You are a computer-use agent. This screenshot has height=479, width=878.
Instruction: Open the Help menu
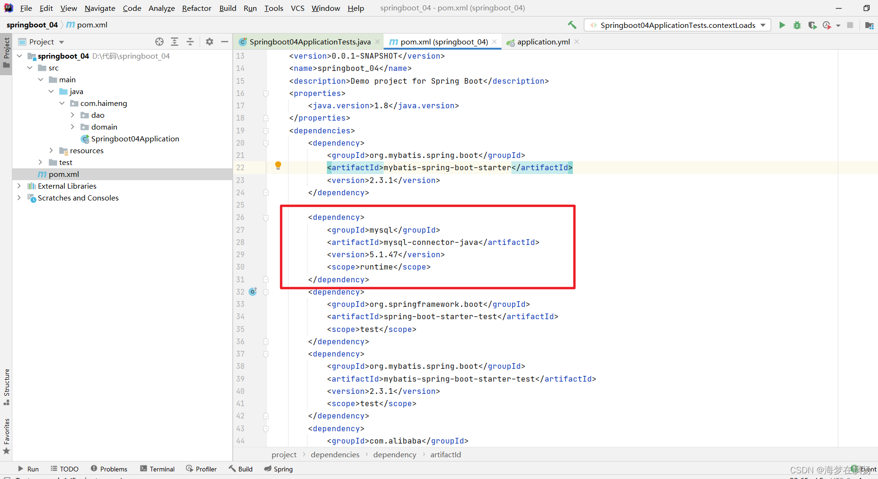tap(356, 8)
